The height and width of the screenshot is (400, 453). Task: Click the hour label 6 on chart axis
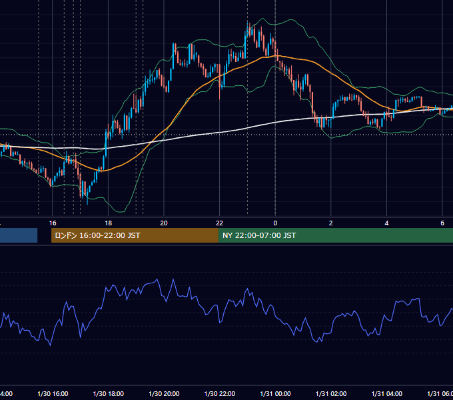[442, 223]
